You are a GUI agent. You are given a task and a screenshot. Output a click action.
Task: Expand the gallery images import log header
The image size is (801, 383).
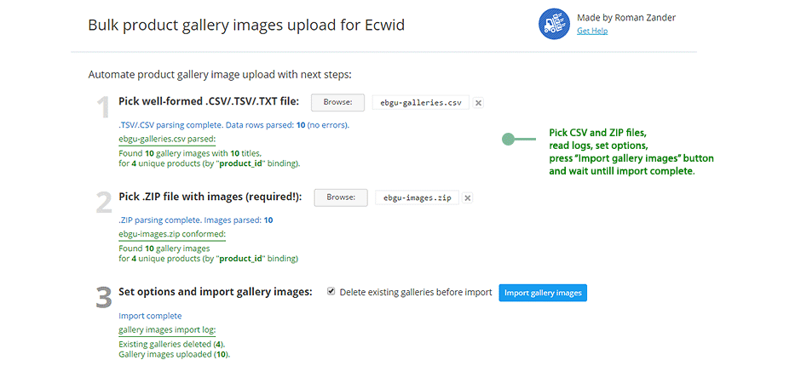pos(167,330)
